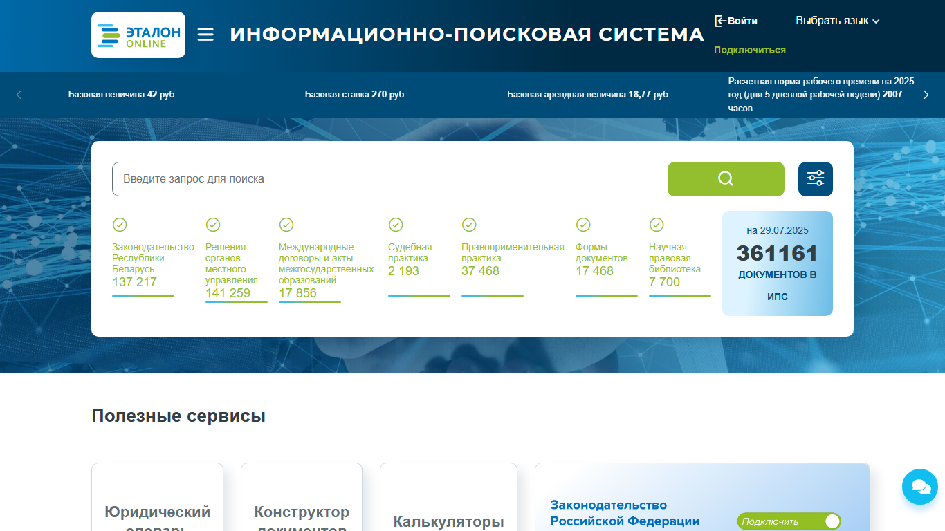Click count 141 259
945x531 pixels.
[228, 293]
